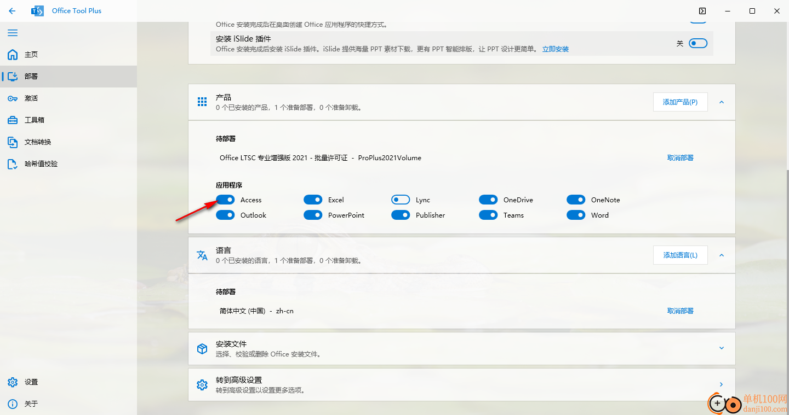Click the hash check file icon
The image size is (789, 415).
pos(13,164)
